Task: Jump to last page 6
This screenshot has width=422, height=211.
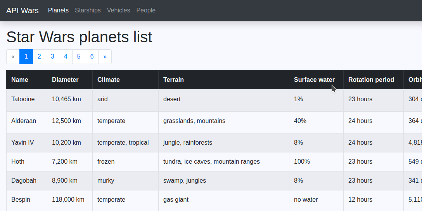Action: point(92,57)
